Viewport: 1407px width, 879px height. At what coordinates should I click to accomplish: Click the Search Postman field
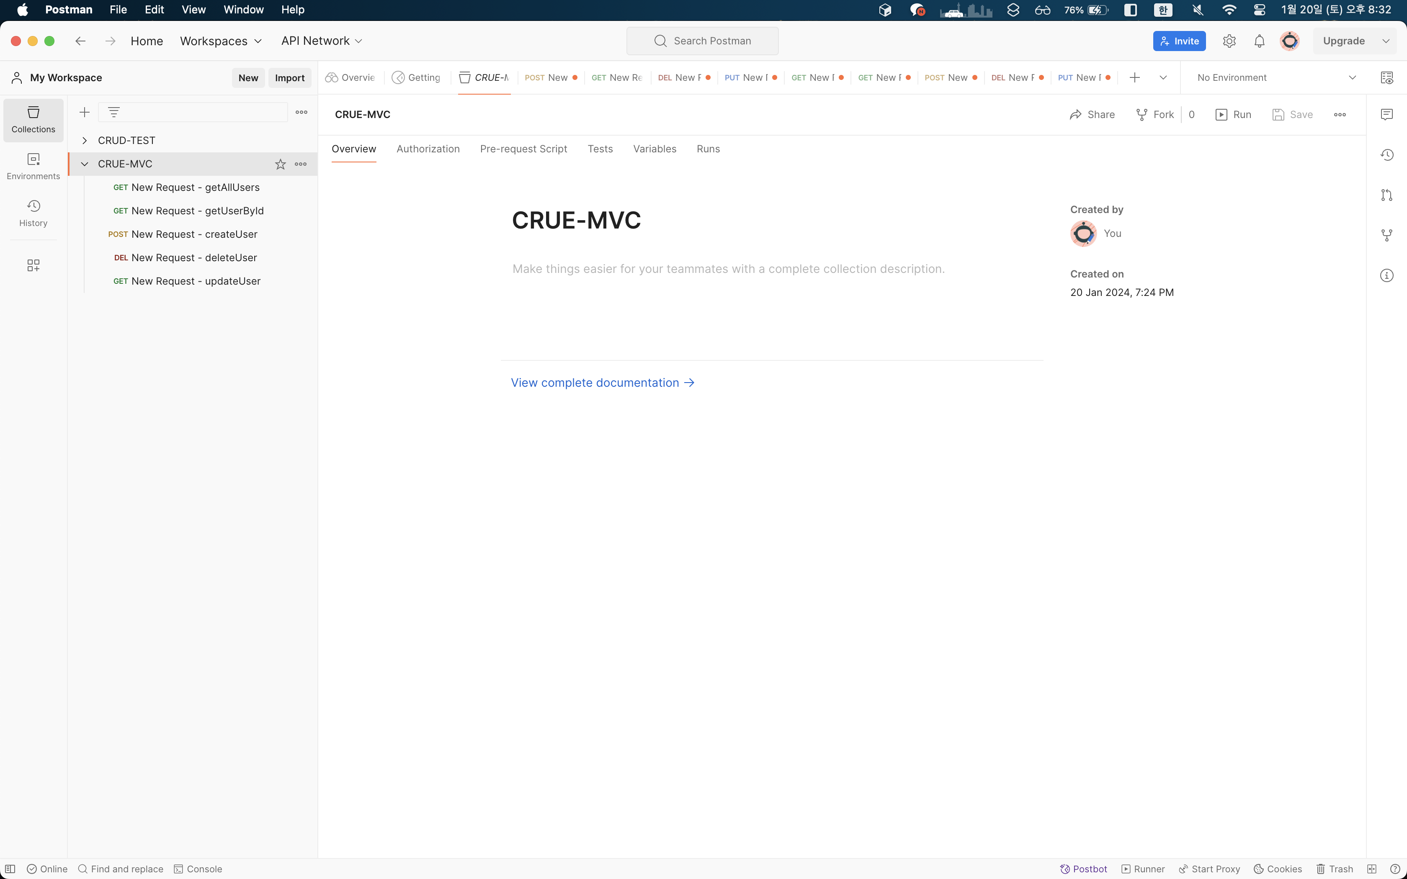click(702, 41)
